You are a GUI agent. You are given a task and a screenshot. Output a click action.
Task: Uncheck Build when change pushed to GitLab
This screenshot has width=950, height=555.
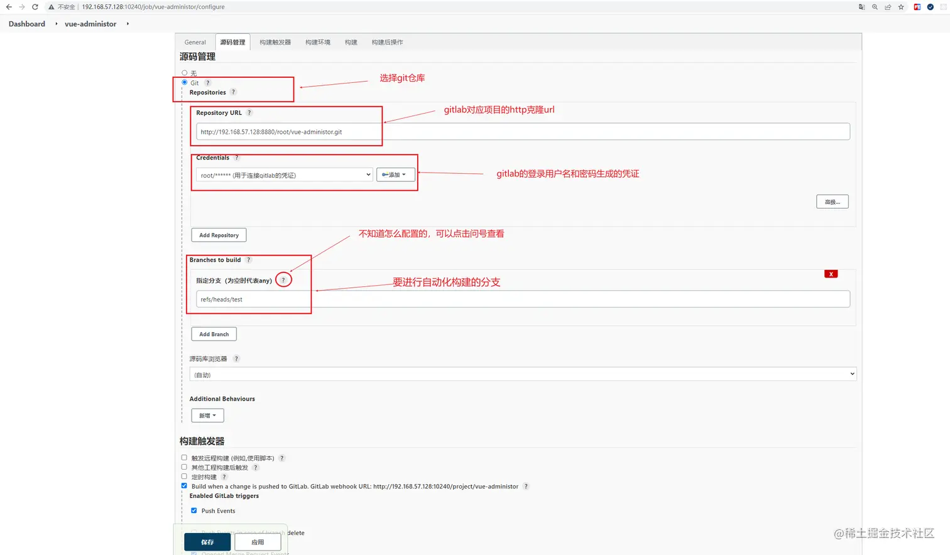[184, 486]
